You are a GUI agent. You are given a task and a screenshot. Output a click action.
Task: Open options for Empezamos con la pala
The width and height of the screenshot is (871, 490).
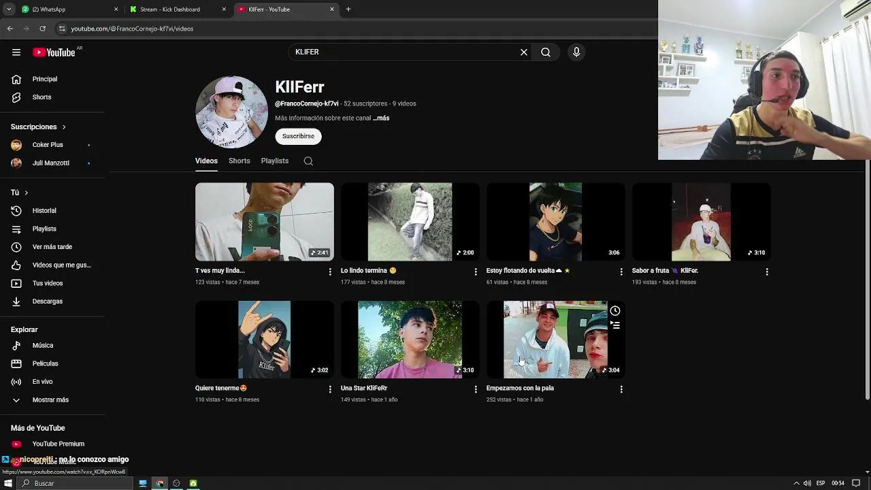621,389
